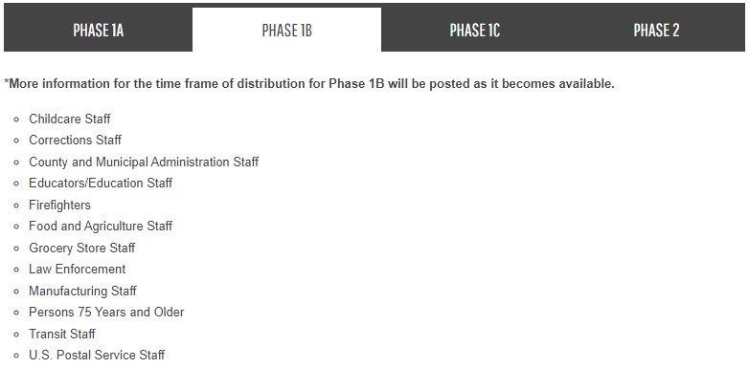749x368 pixels.
Task: Click the Law Enforcement list entry
Action: (78, 269)
